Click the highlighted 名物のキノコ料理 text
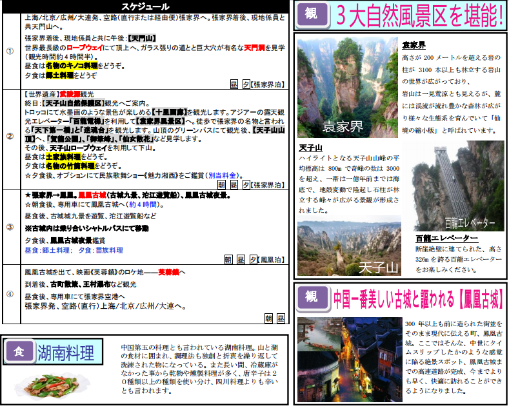Viewport: 509px width, 408px height. point(72,66)
